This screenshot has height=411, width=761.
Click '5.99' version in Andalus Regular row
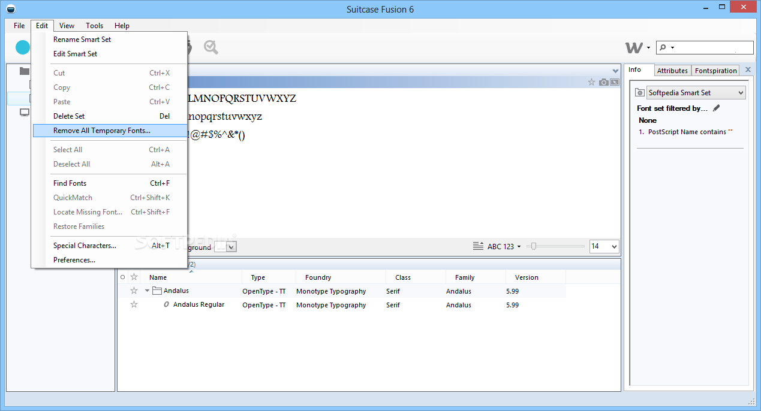(512, 305)
